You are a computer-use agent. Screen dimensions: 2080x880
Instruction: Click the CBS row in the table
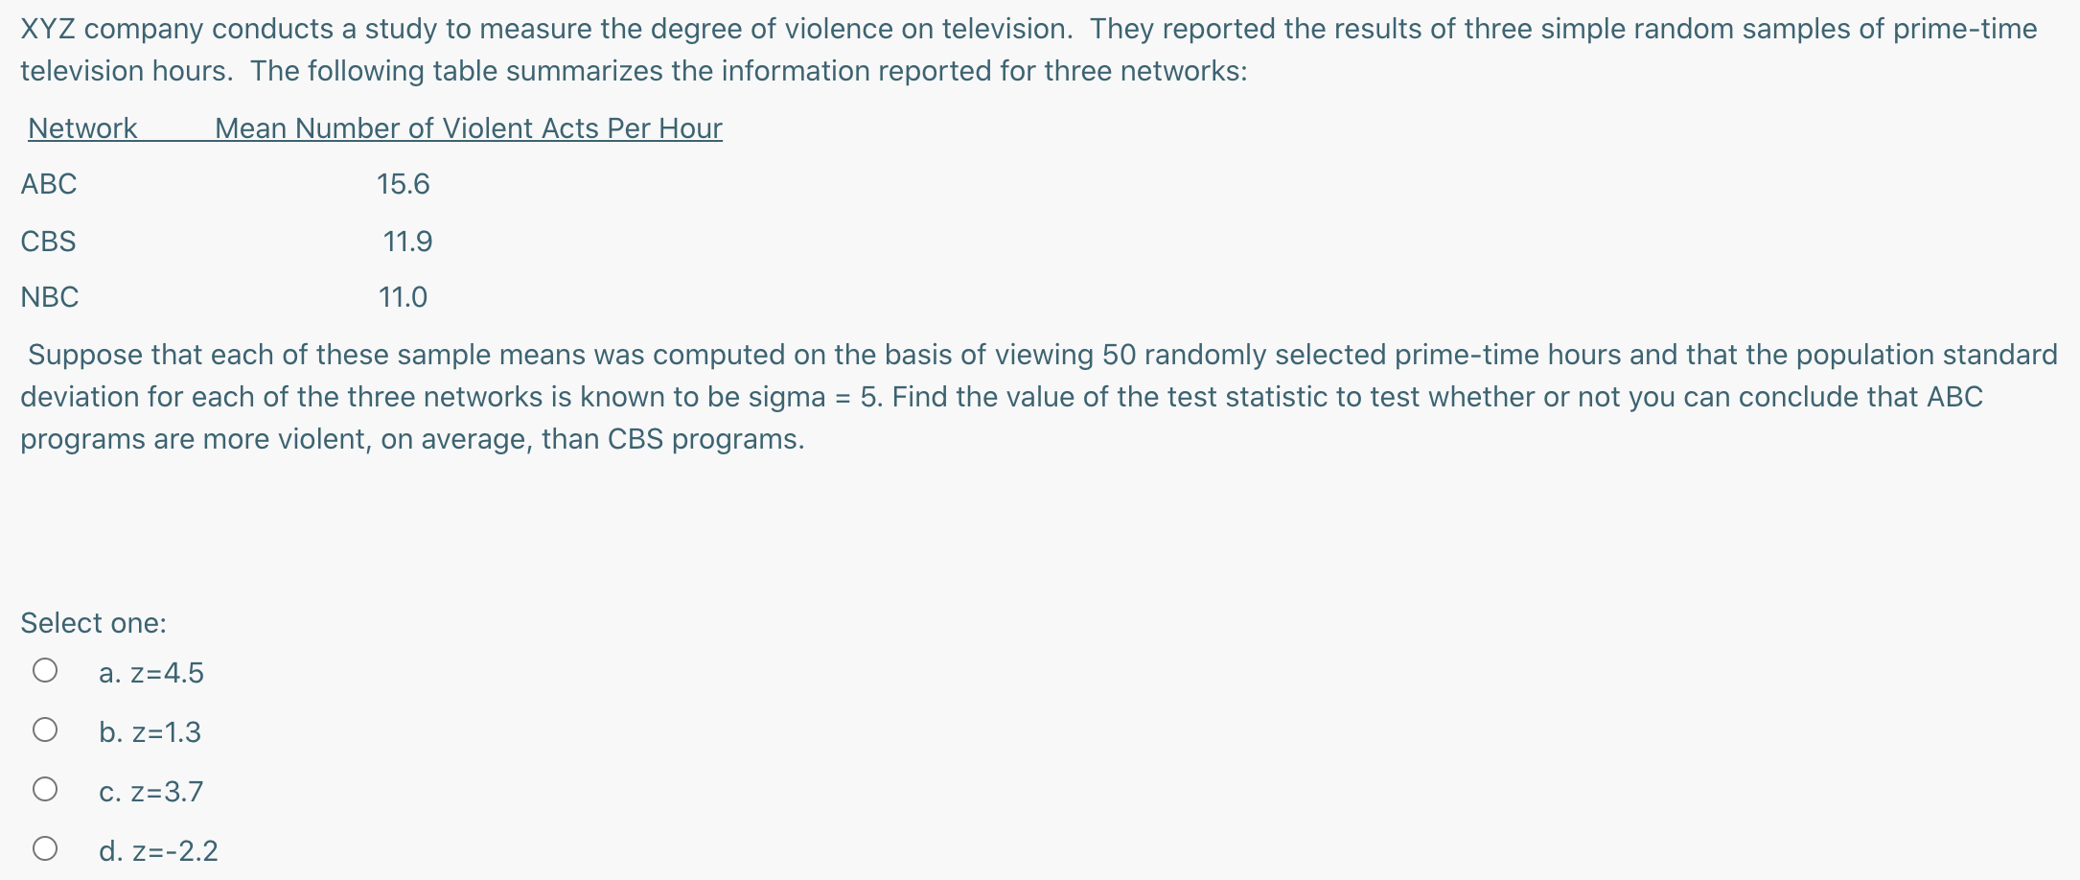coord(49,241)
